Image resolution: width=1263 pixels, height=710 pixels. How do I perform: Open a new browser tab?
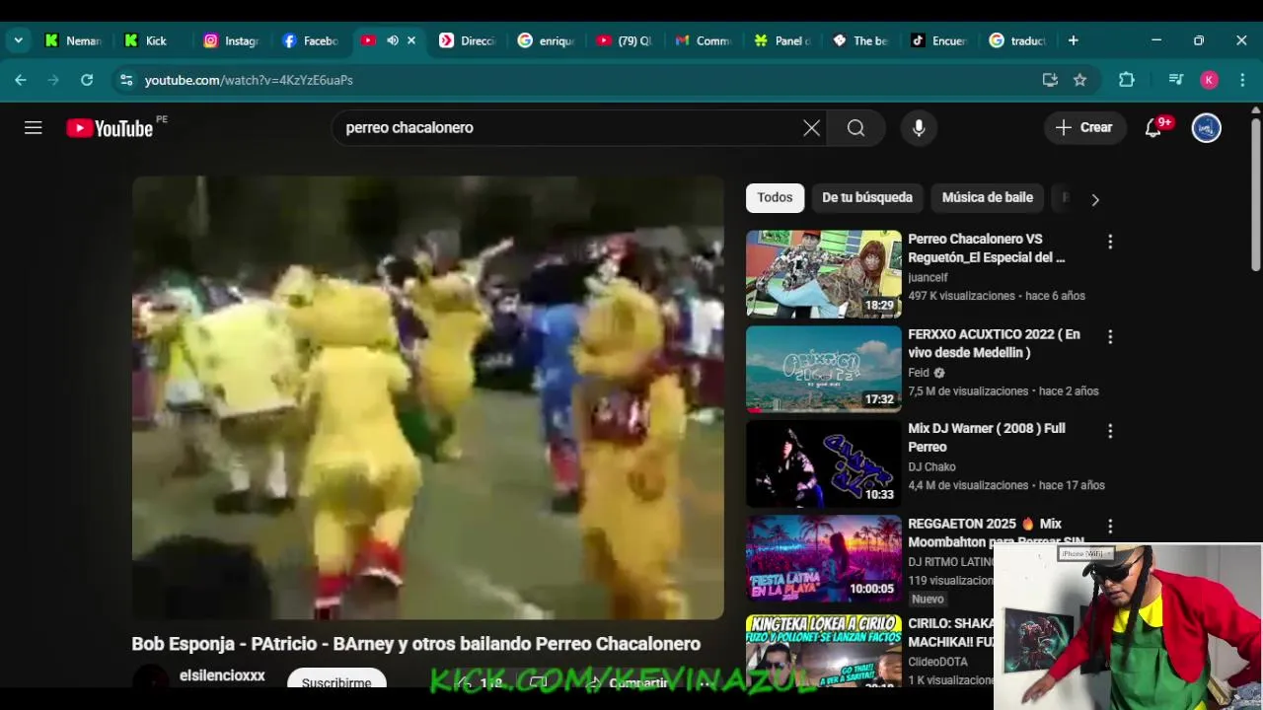click(x=1074, y=40)
